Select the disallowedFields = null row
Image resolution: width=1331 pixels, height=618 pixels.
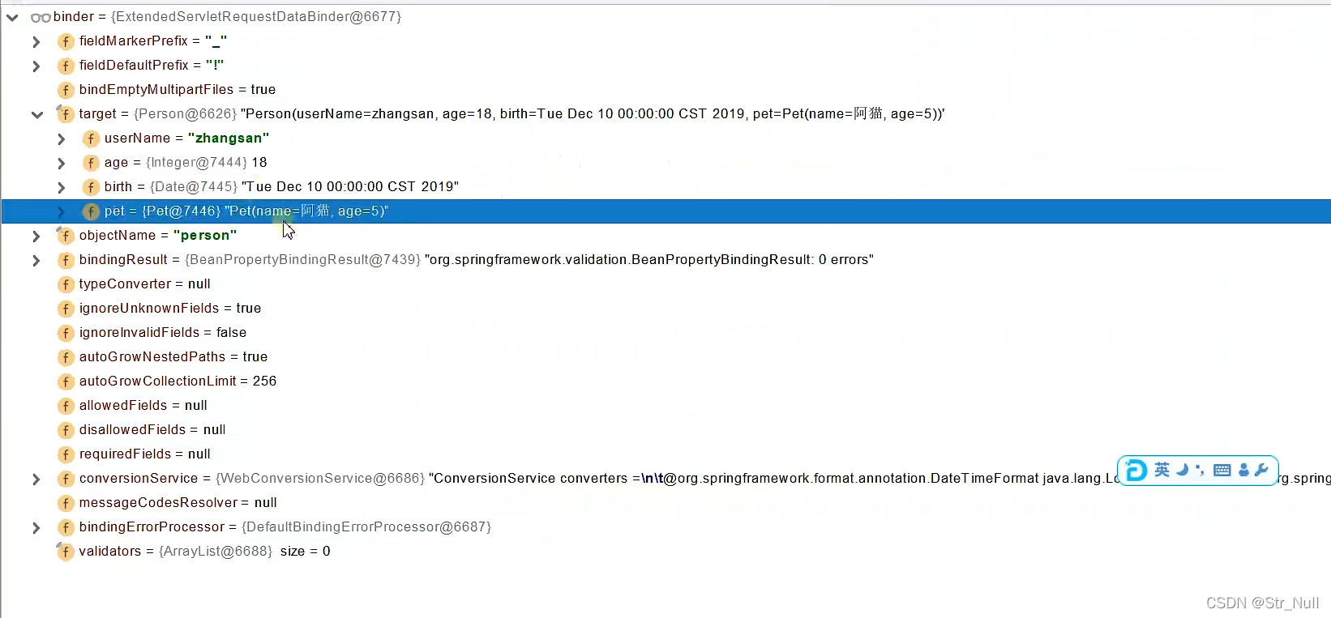152,430
